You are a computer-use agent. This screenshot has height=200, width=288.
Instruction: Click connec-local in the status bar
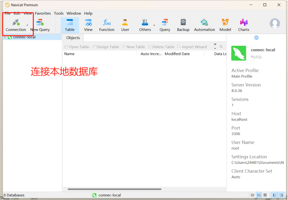point(109,195)
